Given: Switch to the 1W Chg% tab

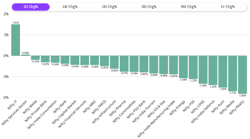Looking at the screenshot, I should (x=70, y=7).
